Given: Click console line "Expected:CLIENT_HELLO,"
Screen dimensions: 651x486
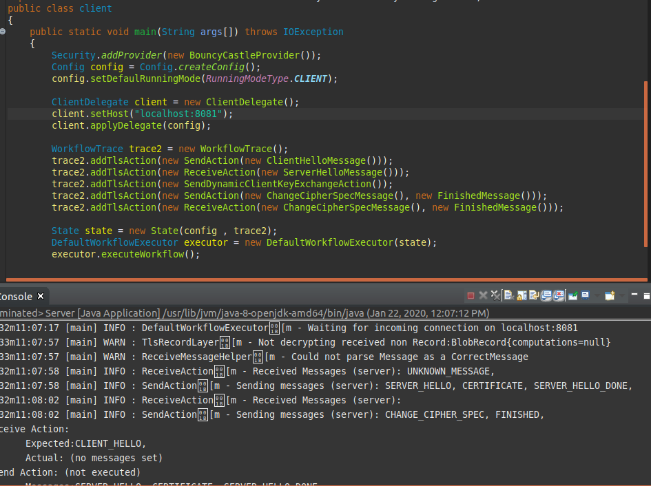Looking at the screenshot, I should pyautogui.click(x=86, y=444).
